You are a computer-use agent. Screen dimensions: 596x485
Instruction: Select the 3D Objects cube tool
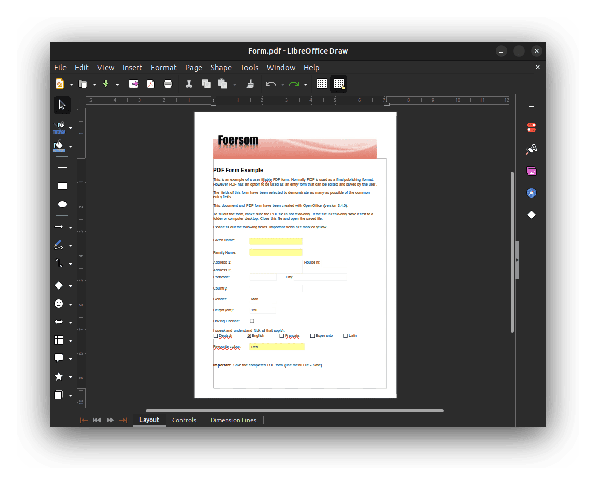[59, 395]
